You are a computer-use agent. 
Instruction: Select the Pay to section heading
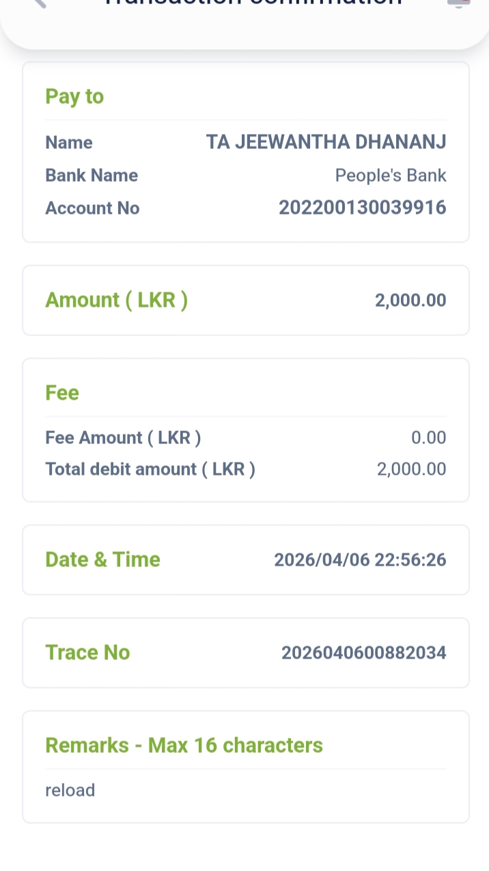pyautogui.click(x=74, y=96)
